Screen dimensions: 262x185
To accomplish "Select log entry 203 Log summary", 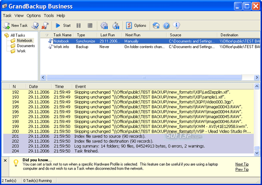I will pyautogui.click(x=128, y=146).
